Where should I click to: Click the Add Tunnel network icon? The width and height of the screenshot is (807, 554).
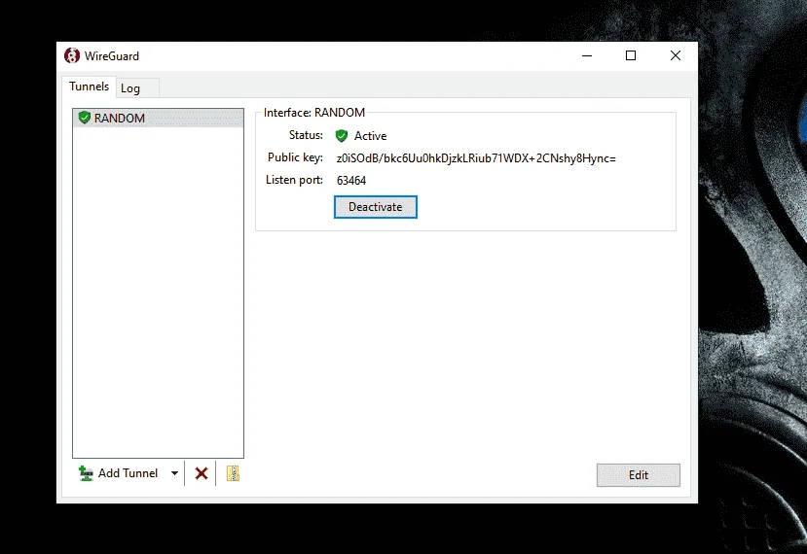point(86,473)
